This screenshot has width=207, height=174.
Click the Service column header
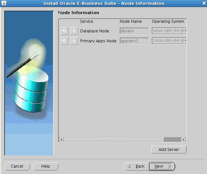[87, 21]
